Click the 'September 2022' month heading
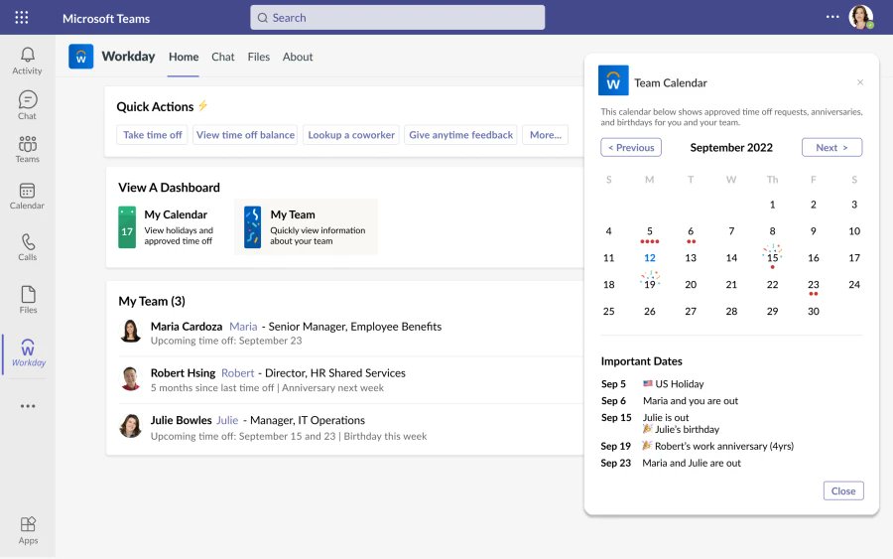This screenshot has height=559, width=893. coord(731,148)
